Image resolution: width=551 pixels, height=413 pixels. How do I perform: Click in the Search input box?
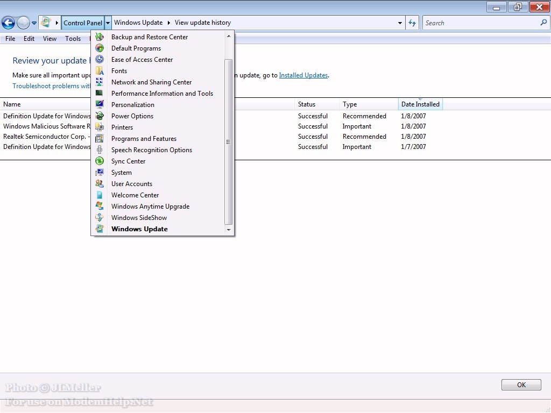point(481,23)
